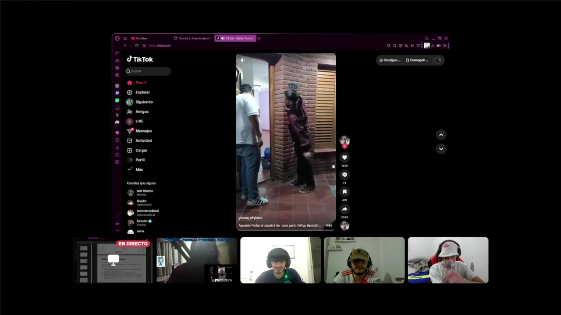Click the first Consigue button
The width and height of the screenshot is (561, 315).
[x=390, y=60]
